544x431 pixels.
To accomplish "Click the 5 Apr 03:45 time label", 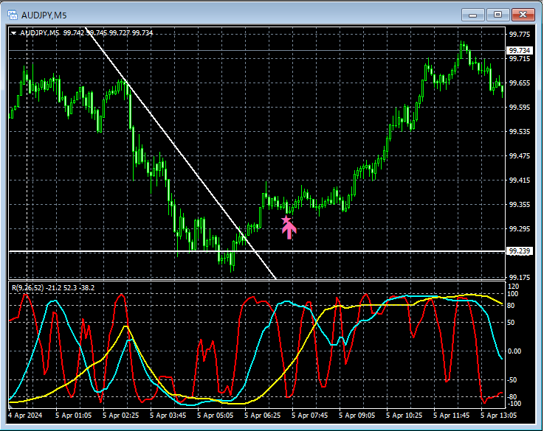I will coord(168,415).
